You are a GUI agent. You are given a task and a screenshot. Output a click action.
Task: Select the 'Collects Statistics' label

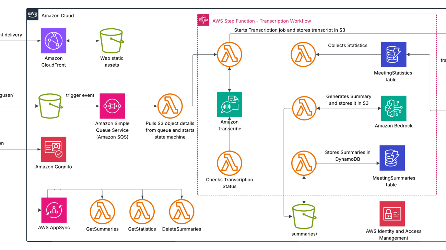348,45
